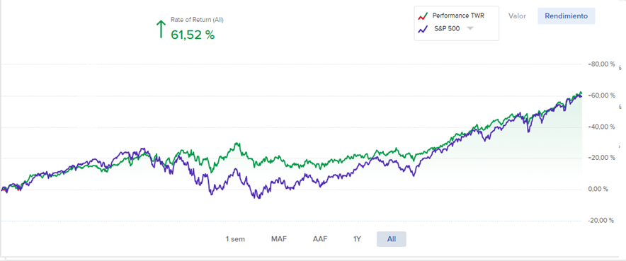Click the -20,00 % axis label
The image size is (626, 261).
point(601,220)
